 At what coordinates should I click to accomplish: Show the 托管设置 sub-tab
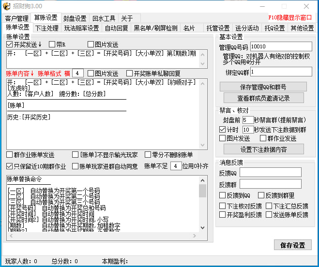pyautogui.click(x=218, y=28)
